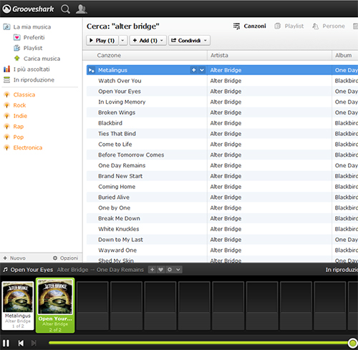This screenshot has height=350, width=358.
Task: Open the community people icon in header
Action: 81,9
